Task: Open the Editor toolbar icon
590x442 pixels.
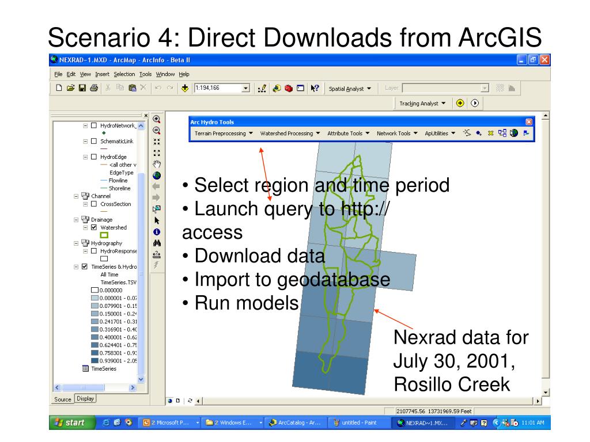Action: click(x=262, y=88)
